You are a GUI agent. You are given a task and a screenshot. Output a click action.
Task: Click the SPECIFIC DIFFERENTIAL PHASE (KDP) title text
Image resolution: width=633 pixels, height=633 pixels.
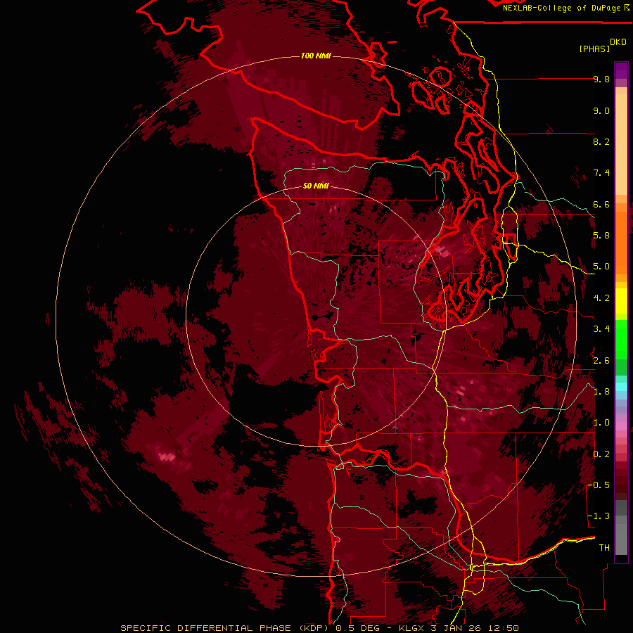225,628
